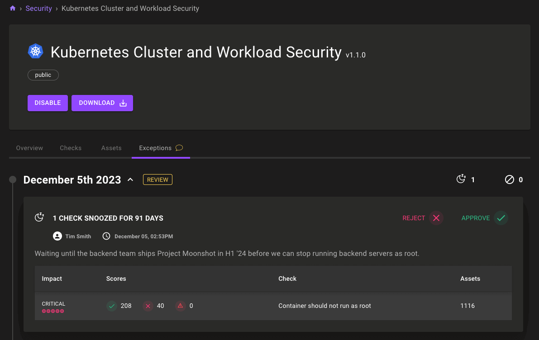Click the home icon in breadcrumb
The height and width of the screenshot is (340, 539).
coord(13,9)
